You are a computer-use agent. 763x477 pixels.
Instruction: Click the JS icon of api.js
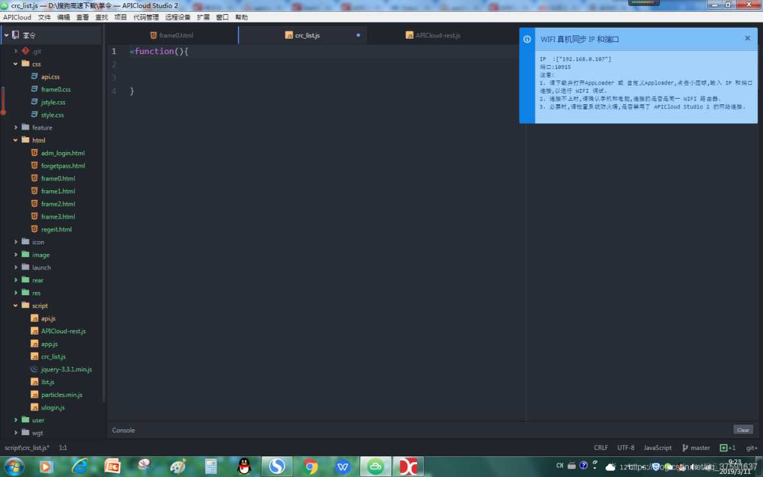(x=35, y=318)
